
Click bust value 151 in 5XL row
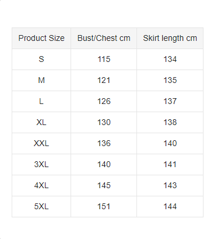pos(104,206)
